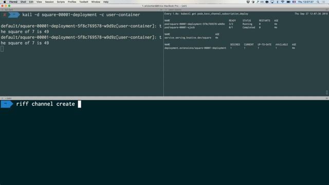Click the Running pod row square-00001-deployment
This screenshot has width=329, height=185.
point(221,24)
